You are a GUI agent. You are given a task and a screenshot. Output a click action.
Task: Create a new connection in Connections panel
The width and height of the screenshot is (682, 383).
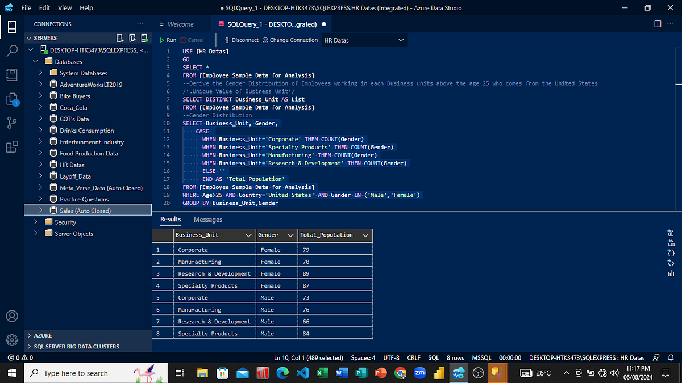[x=119, y=37]
